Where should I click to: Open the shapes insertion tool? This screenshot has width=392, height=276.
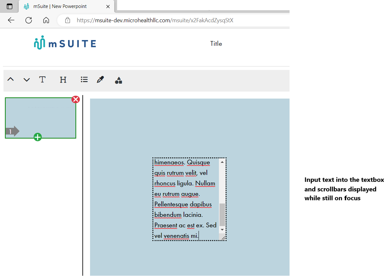(118, 80)
